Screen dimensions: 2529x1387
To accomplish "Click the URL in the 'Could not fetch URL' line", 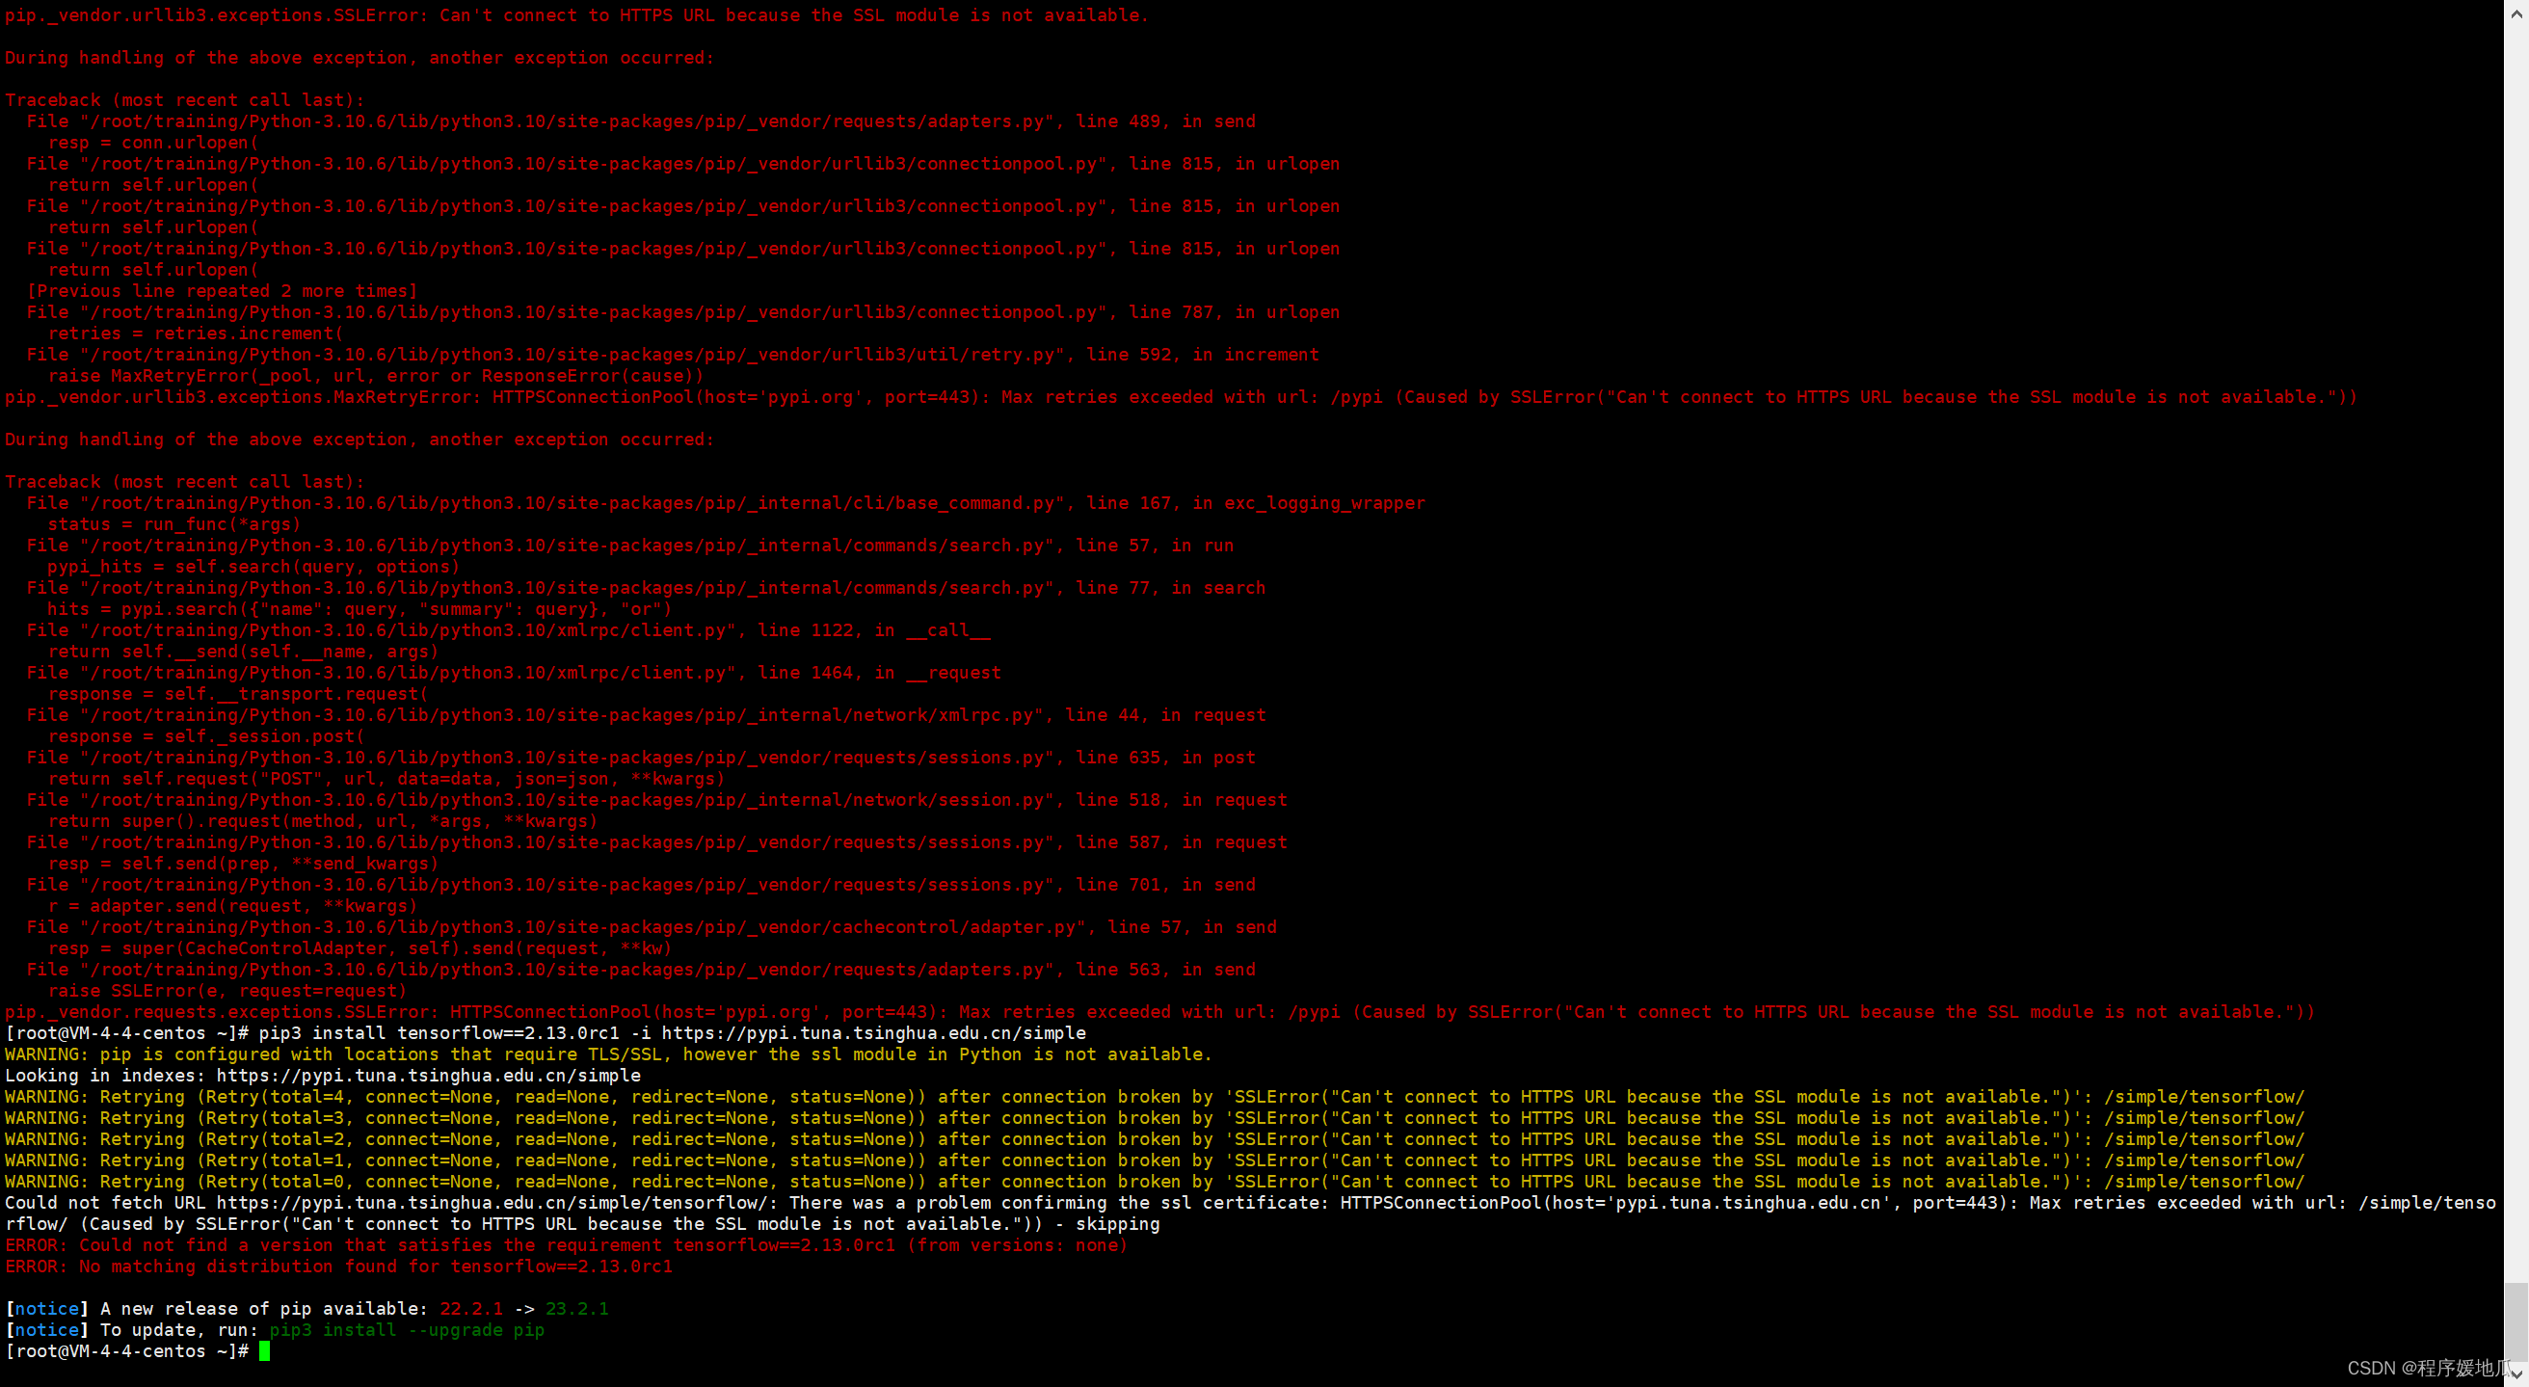I will click(x=492, y=1203).
